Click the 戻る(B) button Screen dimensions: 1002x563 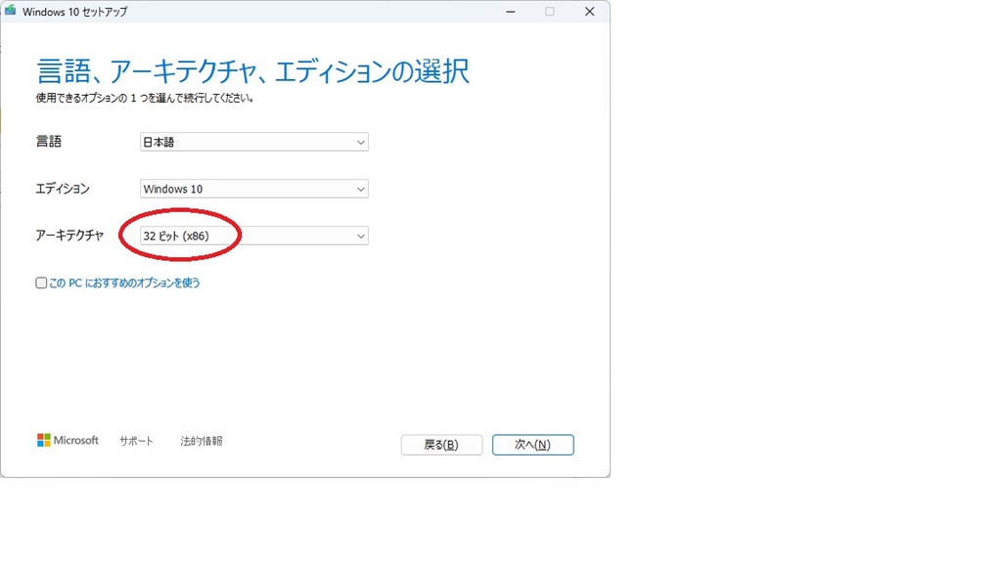click(x=441, y=445)
